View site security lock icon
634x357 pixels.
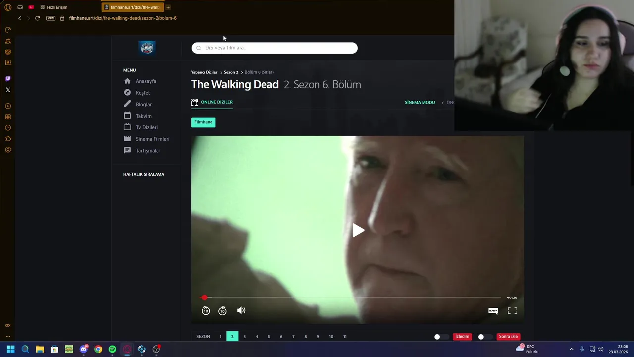click(x=62, y=18)
